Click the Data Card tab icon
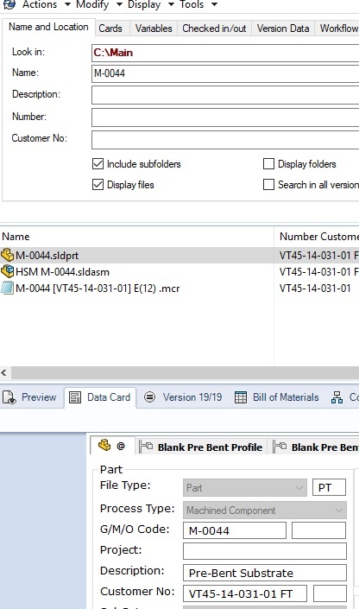This screenshot has width=359, height=609. pyautogui.click(x=75, y=397)
